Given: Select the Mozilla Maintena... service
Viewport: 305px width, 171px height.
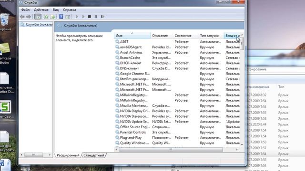Looking at the screenshot, I should tap(134, 105).
